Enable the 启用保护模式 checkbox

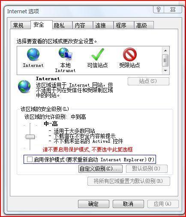pos(30,159)
